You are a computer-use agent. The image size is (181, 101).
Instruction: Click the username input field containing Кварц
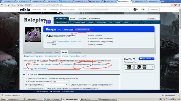60,81
